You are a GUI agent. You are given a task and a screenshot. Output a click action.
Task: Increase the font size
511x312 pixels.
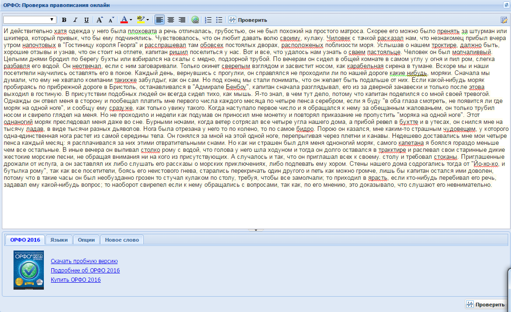[x=99, y=20]
